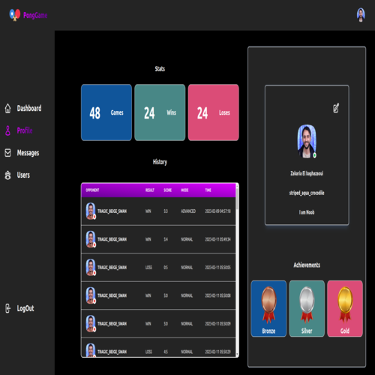375x375 pixels.
Task: Select the Gold achievement medal card
Action: pos(345,308)
